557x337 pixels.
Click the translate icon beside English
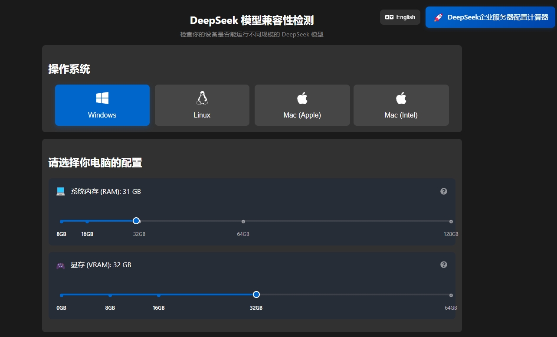389,17
